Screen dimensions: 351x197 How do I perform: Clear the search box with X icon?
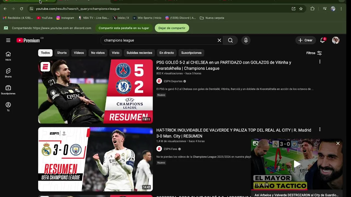pos(219,40)
